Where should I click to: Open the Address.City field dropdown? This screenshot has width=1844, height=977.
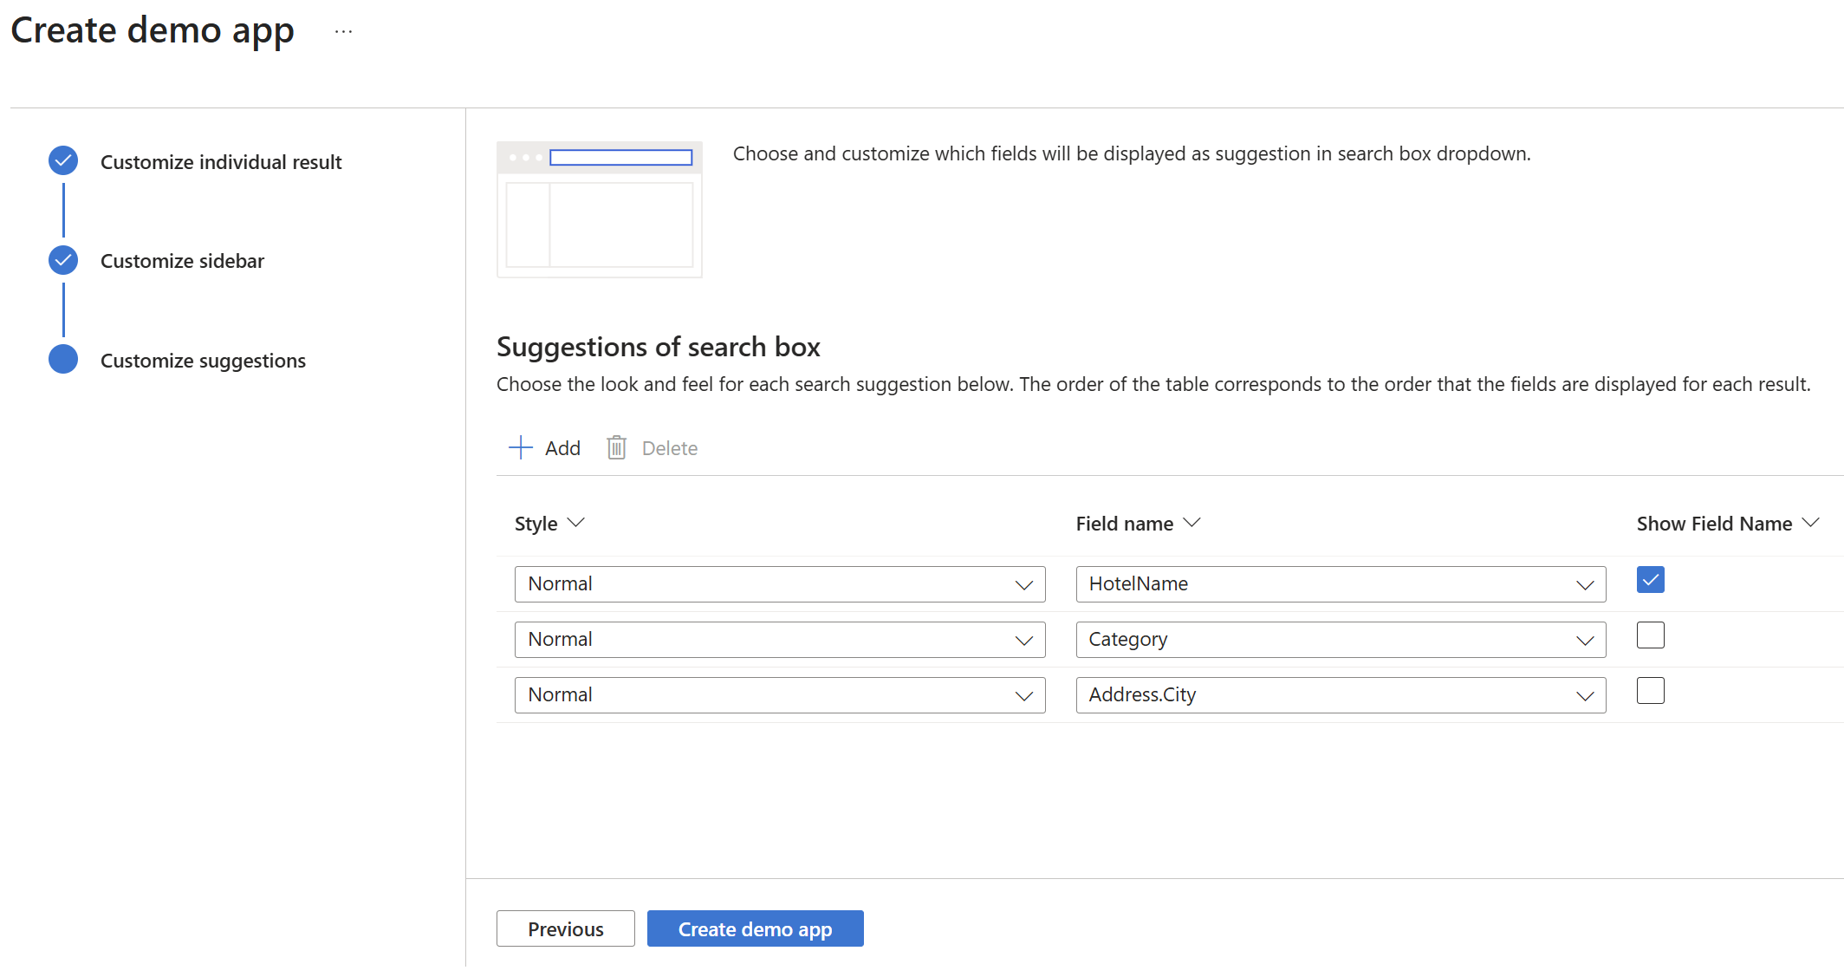pos(1340,695)
